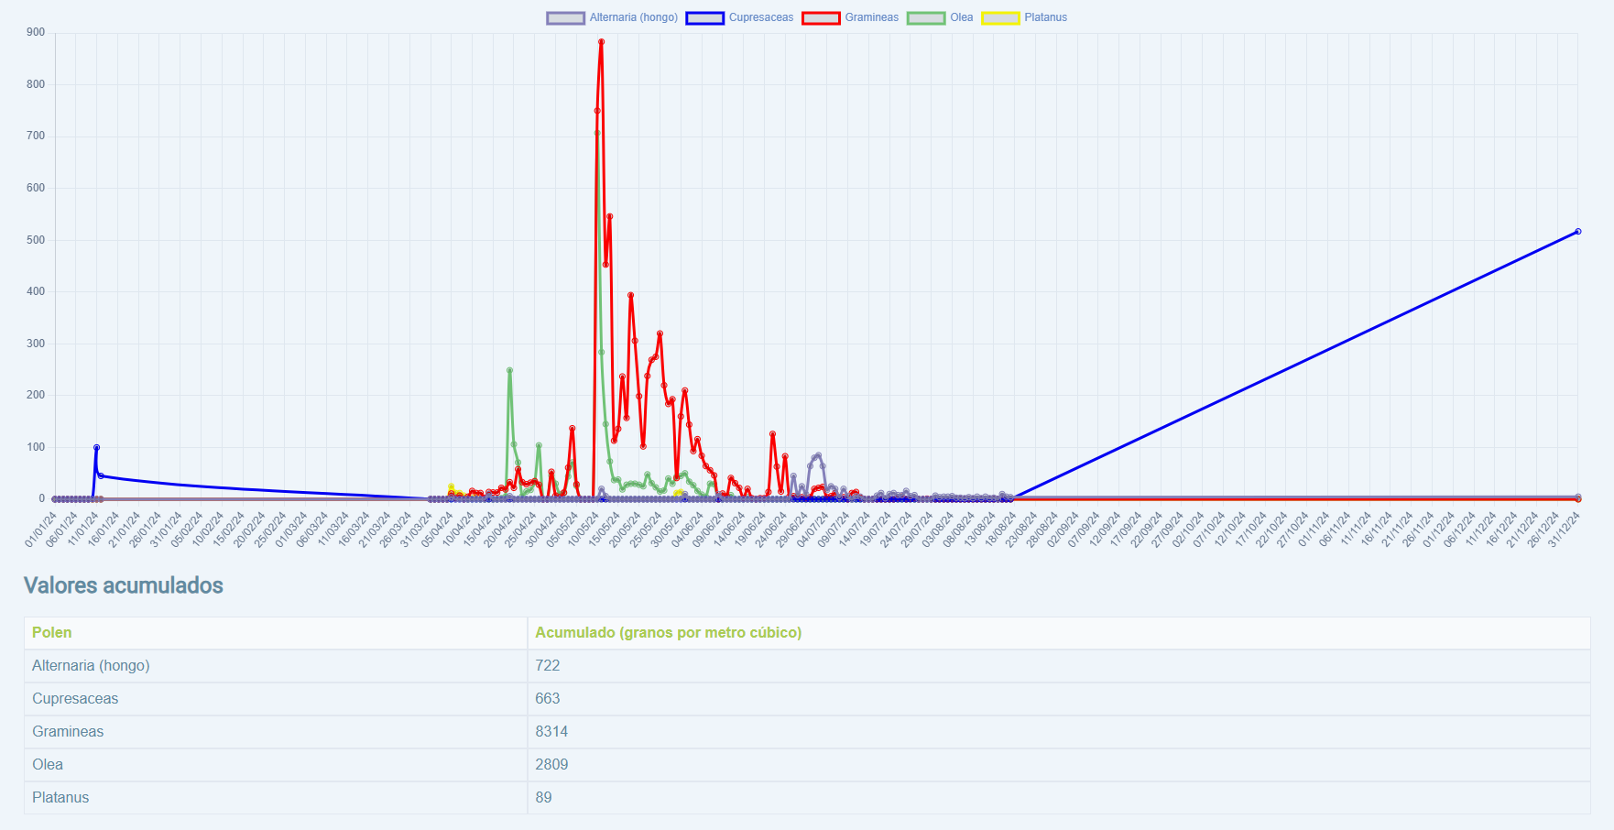The width and height of the screenshot is (1614, 830).
Task: Click the Cupresaceas January peak point near 100
Action: point(96,448)
